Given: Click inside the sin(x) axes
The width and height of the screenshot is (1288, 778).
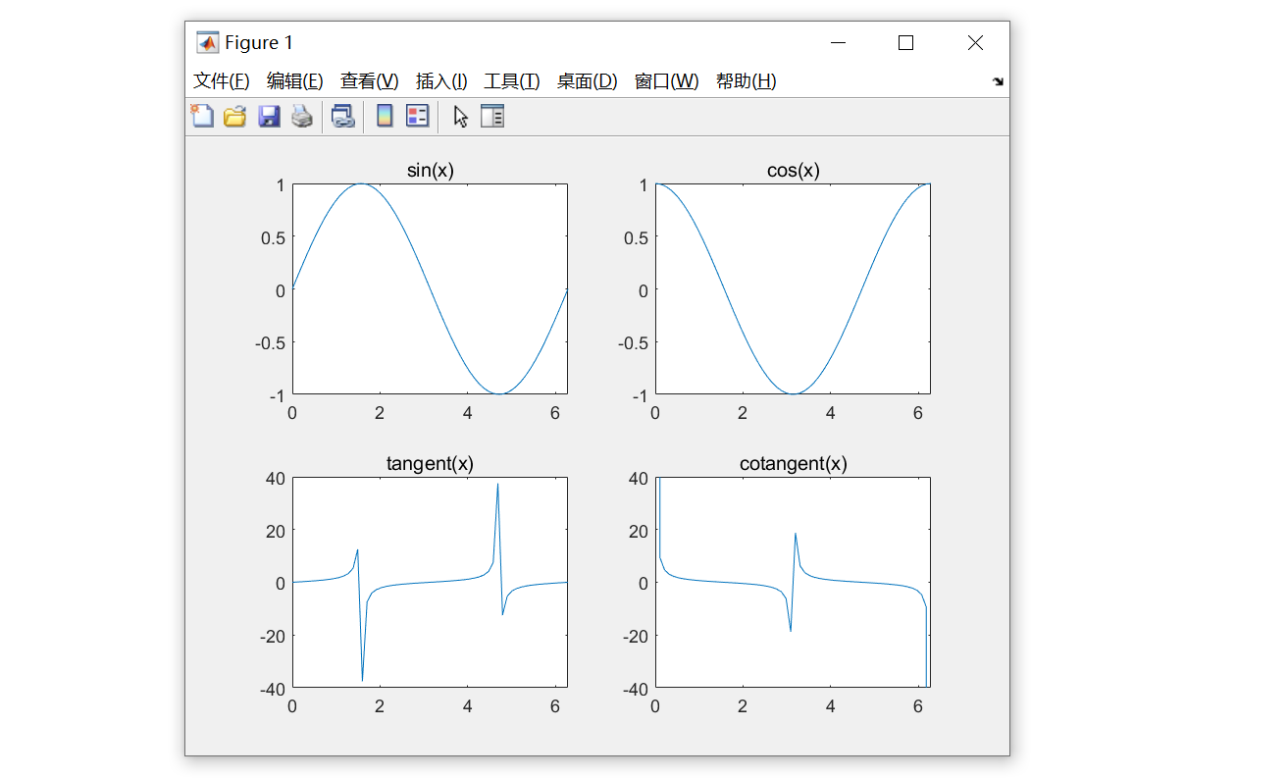Looking at the screenshot, I should (430, 289).
